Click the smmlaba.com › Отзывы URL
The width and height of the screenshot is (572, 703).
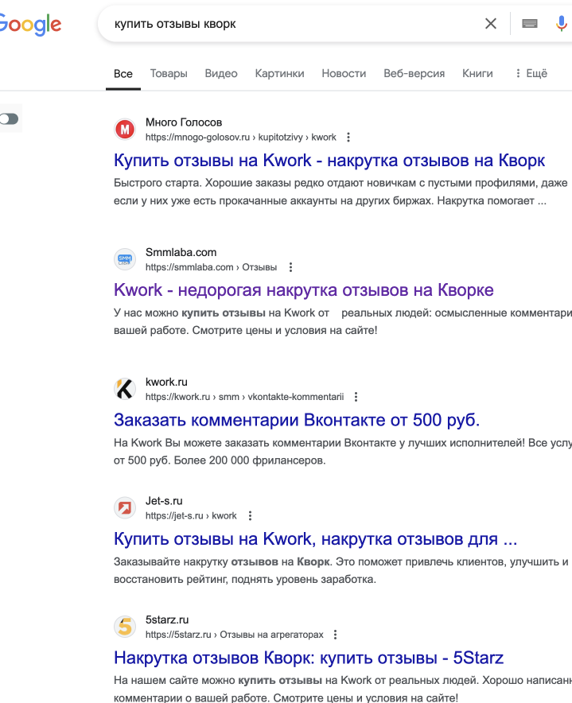click(x=211, y=267)
